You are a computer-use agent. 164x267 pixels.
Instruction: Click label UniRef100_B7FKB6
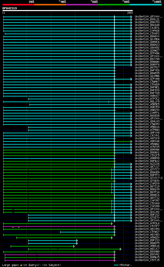147,54
